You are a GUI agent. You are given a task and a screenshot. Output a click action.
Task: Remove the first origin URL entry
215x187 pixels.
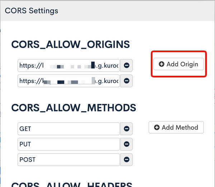click(126, 66)
